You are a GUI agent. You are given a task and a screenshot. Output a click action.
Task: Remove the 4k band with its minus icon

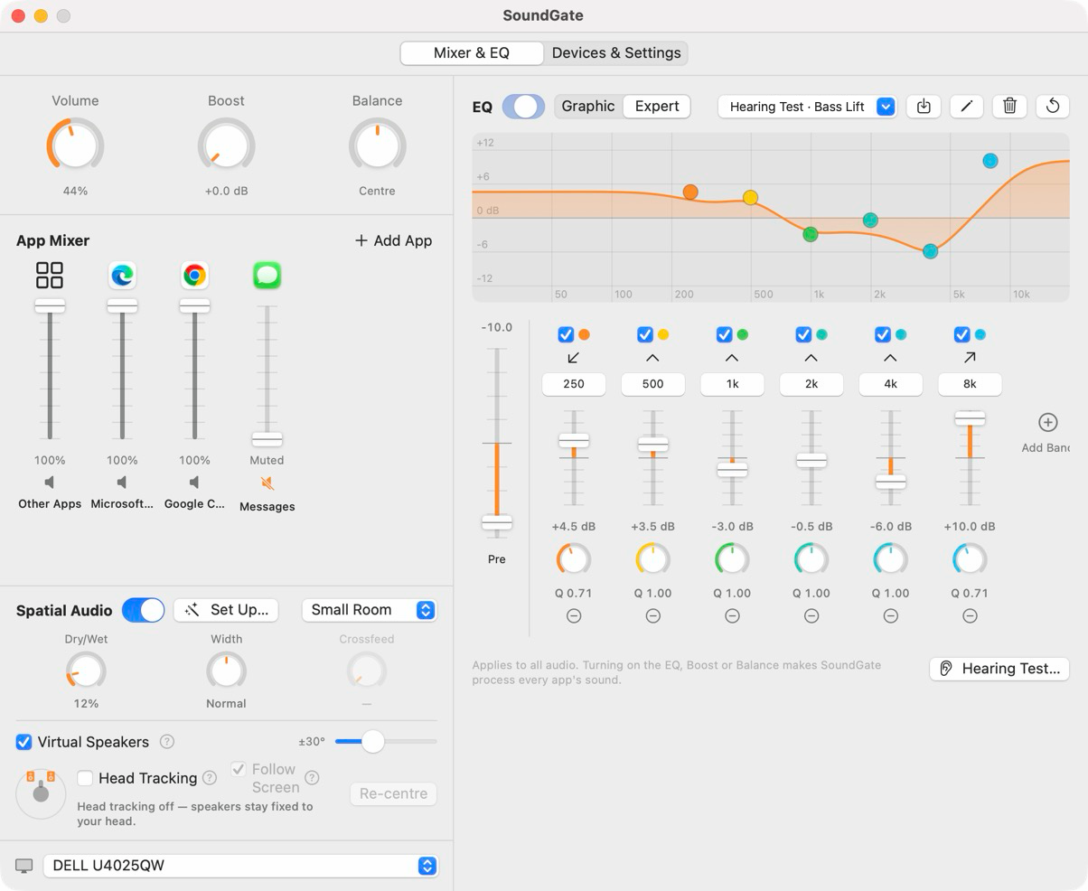point(890,615)
